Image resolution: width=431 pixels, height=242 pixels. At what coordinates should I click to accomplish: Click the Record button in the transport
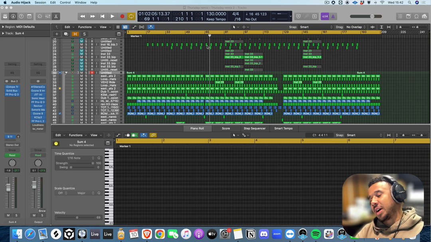click(x=122, y=16)
